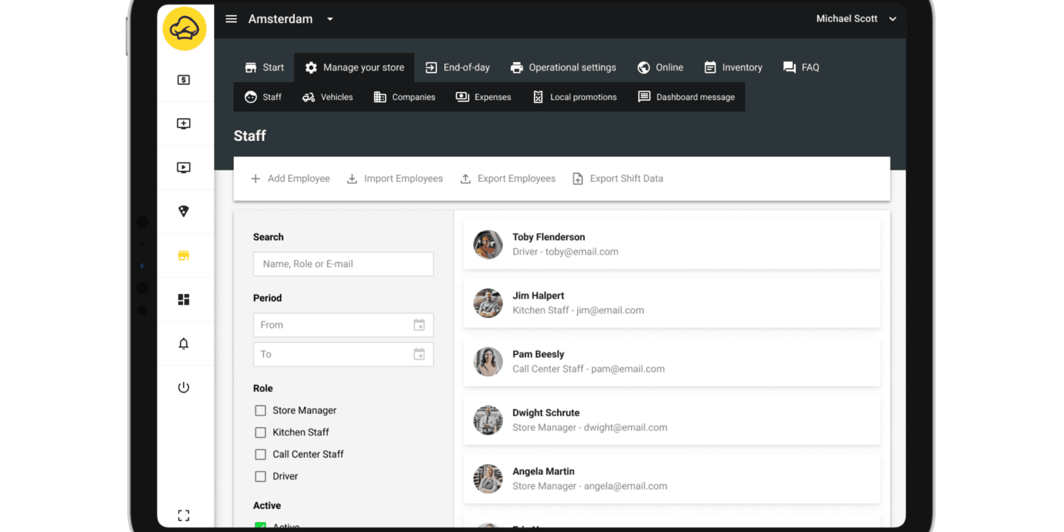Viewport: 1064px width, 532px height.
Task: Click the pizza slice sidebar icon
Action: 184,211
